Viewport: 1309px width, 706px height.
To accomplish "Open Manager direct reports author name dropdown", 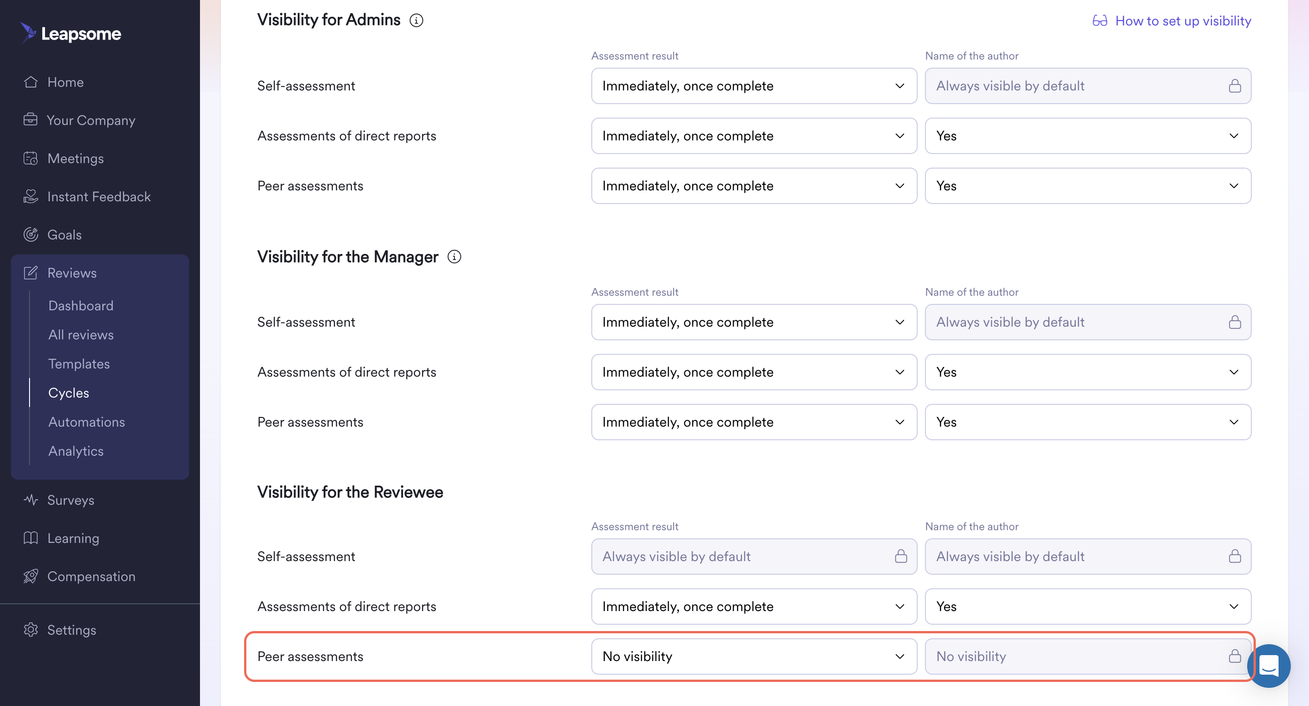I will 1088,372.
